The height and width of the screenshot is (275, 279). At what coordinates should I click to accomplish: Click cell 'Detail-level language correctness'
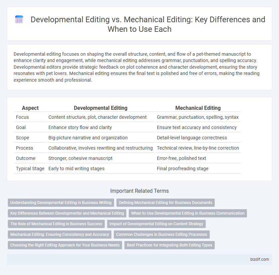(x=198, y=138)
